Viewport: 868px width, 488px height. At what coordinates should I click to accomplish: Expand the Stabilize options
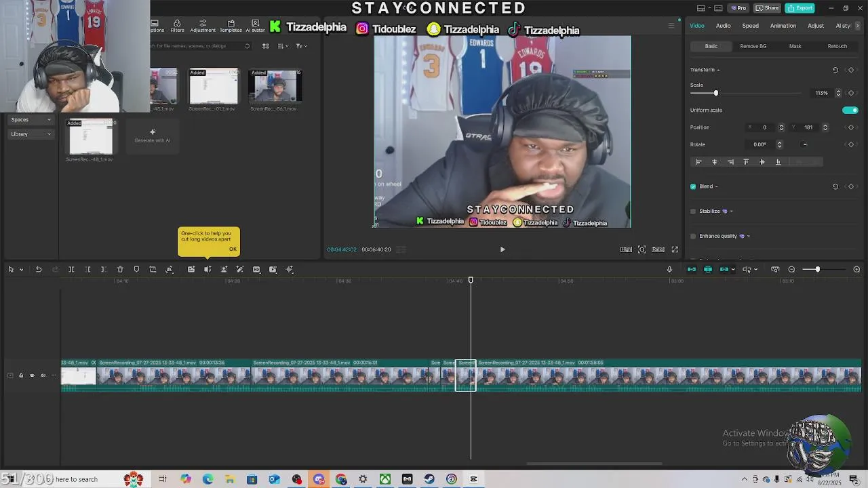pos(731,211)
